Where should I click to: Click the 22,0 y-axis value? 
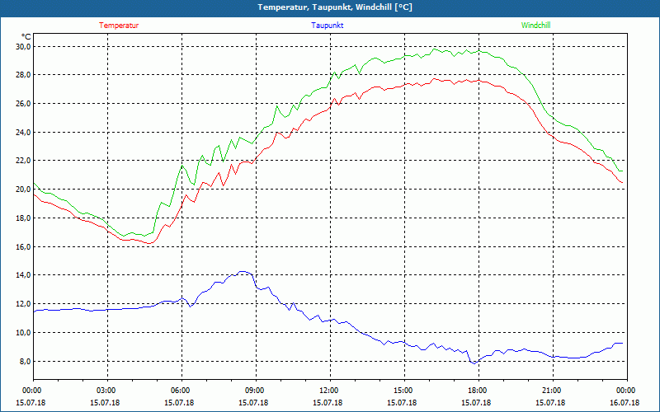pyautogui.click(x=23, y=161)
